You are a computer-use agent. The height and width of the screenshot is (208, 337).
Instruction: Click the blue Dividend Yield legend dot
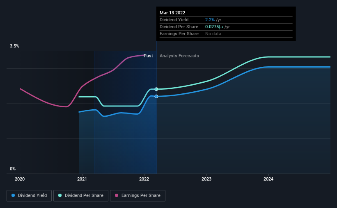point(13,195)
